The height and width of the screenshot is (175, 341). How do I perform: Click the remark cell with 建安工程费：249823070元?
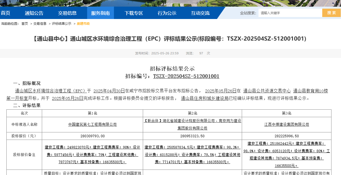[x=92, y=155]
